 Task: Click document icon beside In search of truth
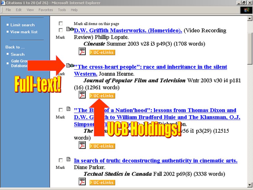click(69, 159)
